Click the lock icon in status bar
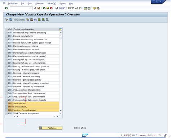Viewport: 171px width, 138px height. 165,135
